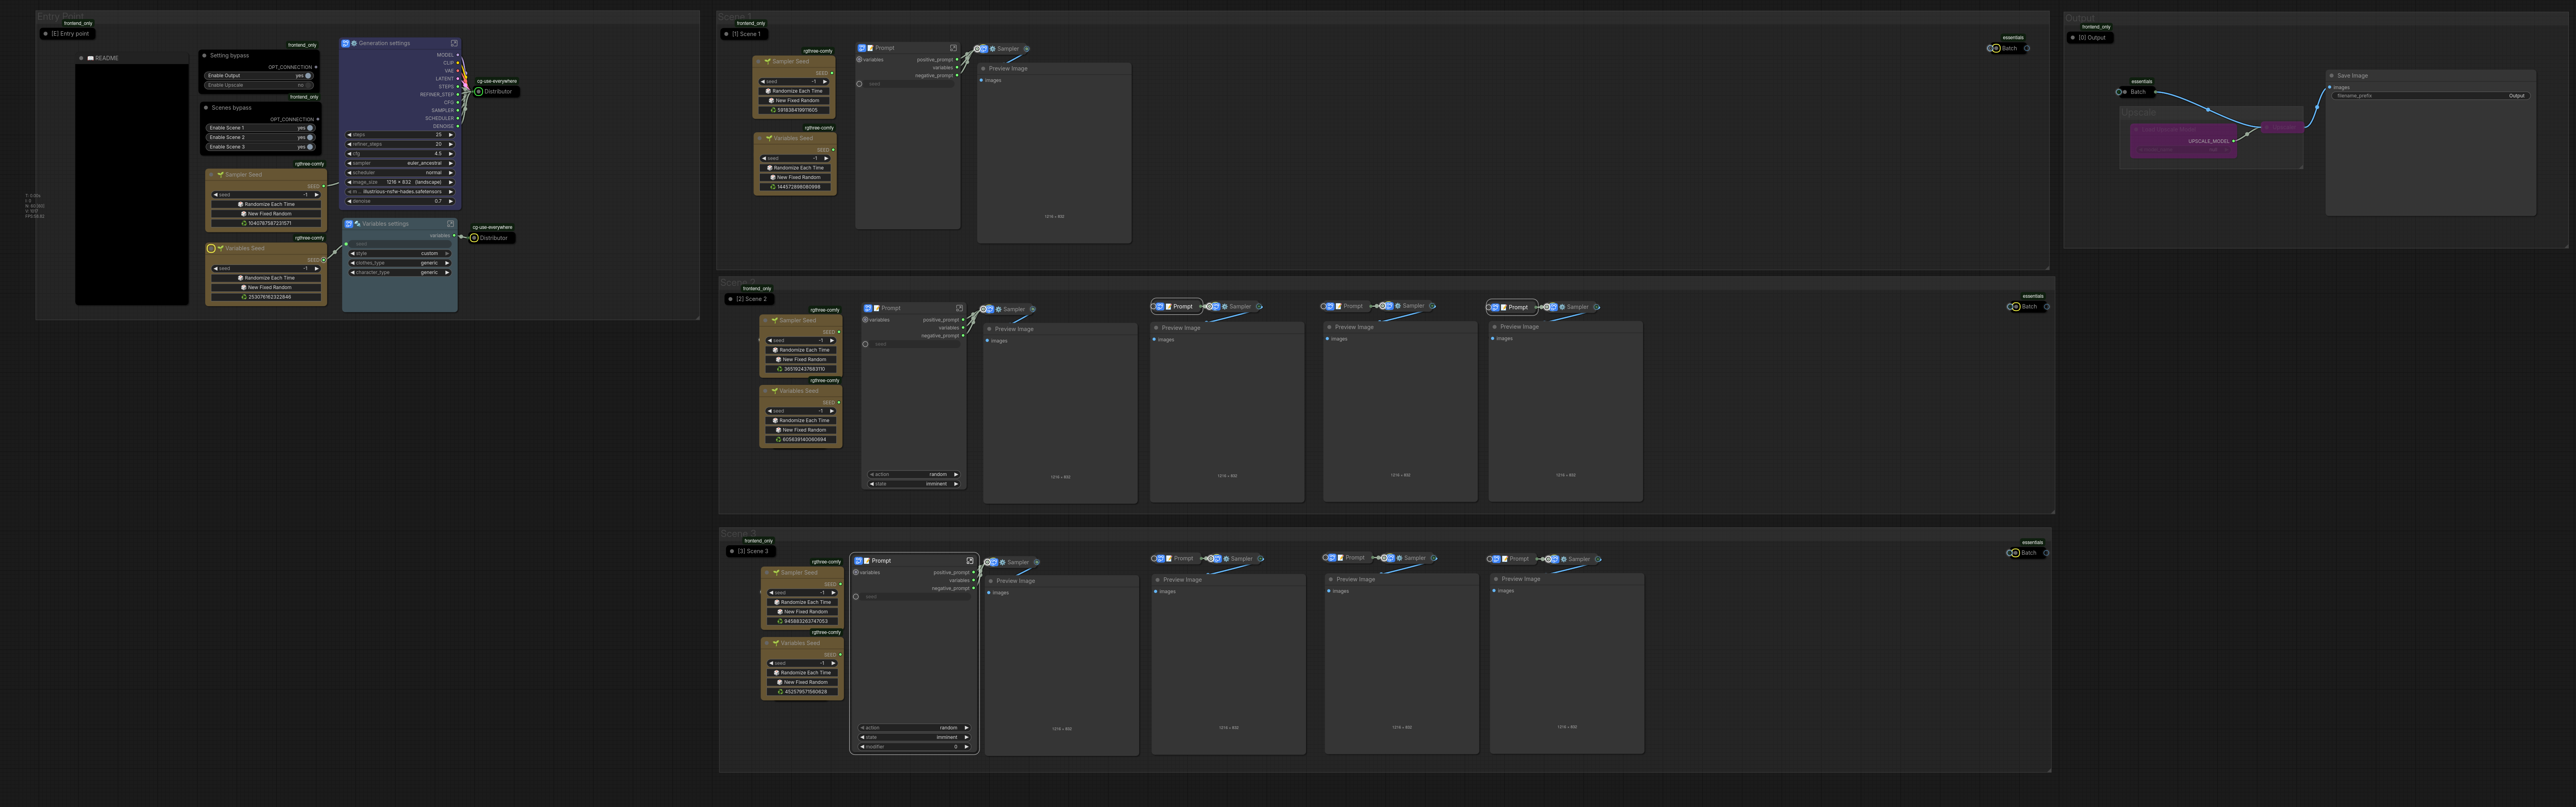The image size is (2576, 807).
Task: Open the clothes_type generic dropdown
Action: (x=400, y=263)
